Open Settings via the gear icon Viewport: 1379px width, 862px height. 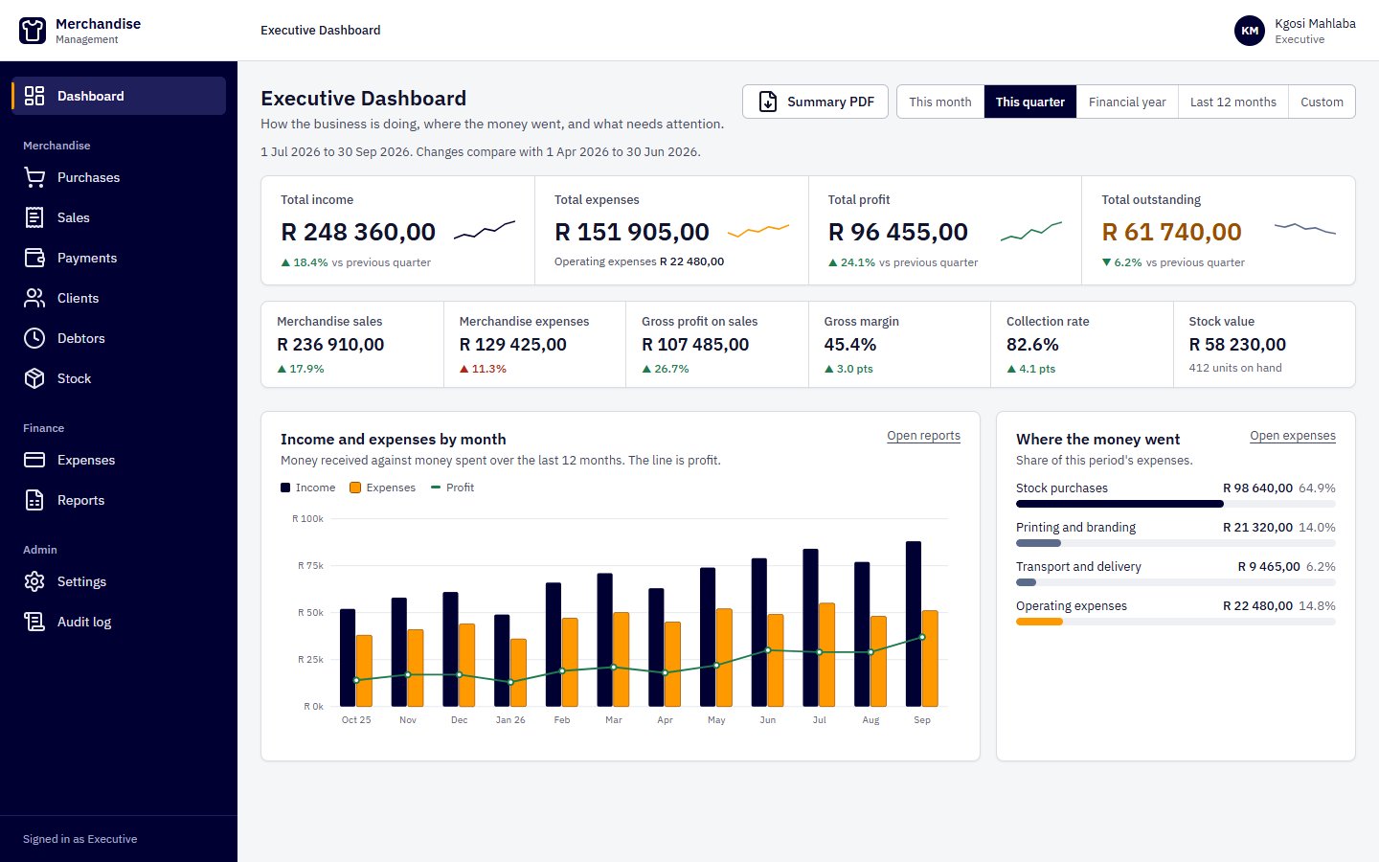point(34,581)
